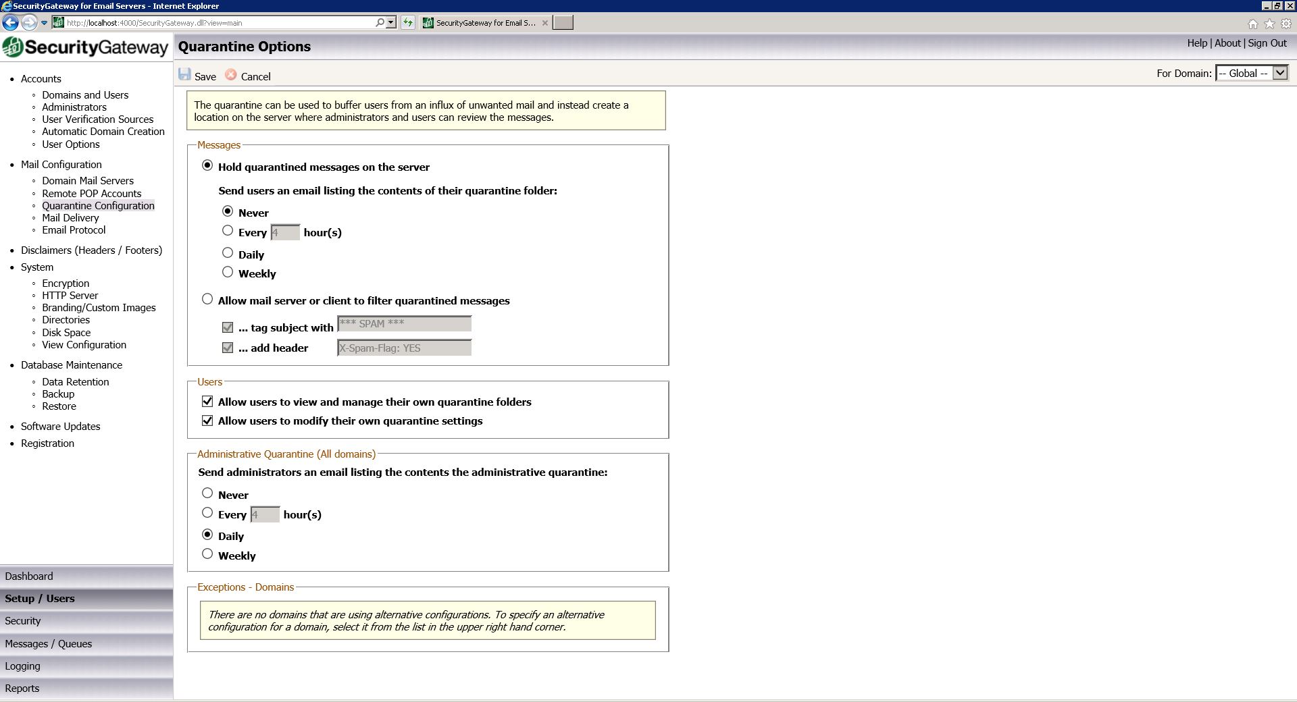Click the browser Back arrow button
Image resolution: width=1297 pixels, height=702 pixels.
pos(10,23)
